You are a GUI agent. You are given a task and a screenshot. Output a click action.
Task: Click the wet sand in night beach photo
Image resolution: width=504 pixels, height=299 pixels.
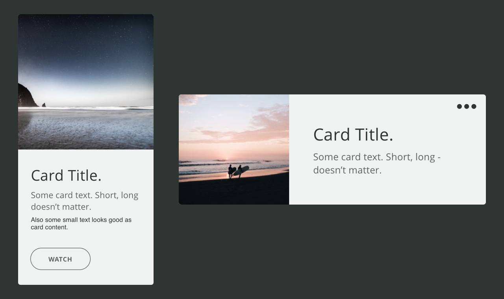pyautogui.click(x=86, y=130)
